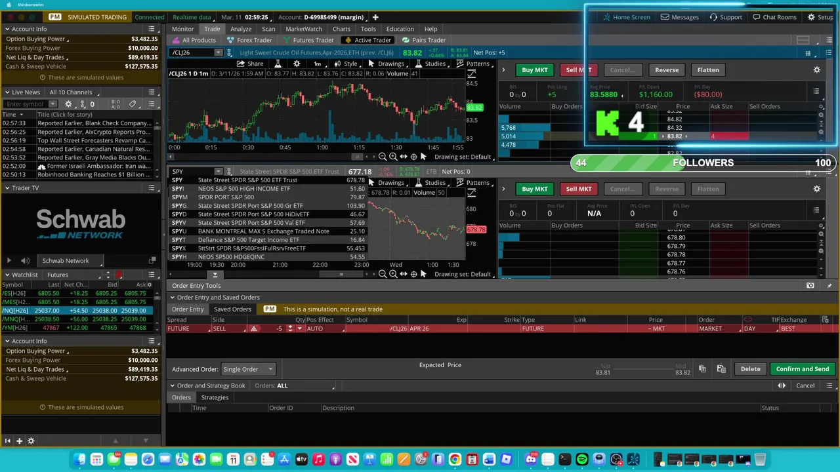Select pointer drawing tool under /CLJ26 chart
The image size is (840, 472).
(x=423, y=157)
